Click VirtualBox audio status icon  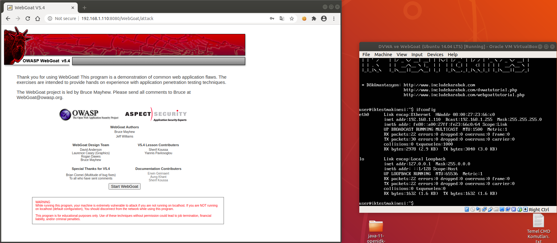point(479,209)
